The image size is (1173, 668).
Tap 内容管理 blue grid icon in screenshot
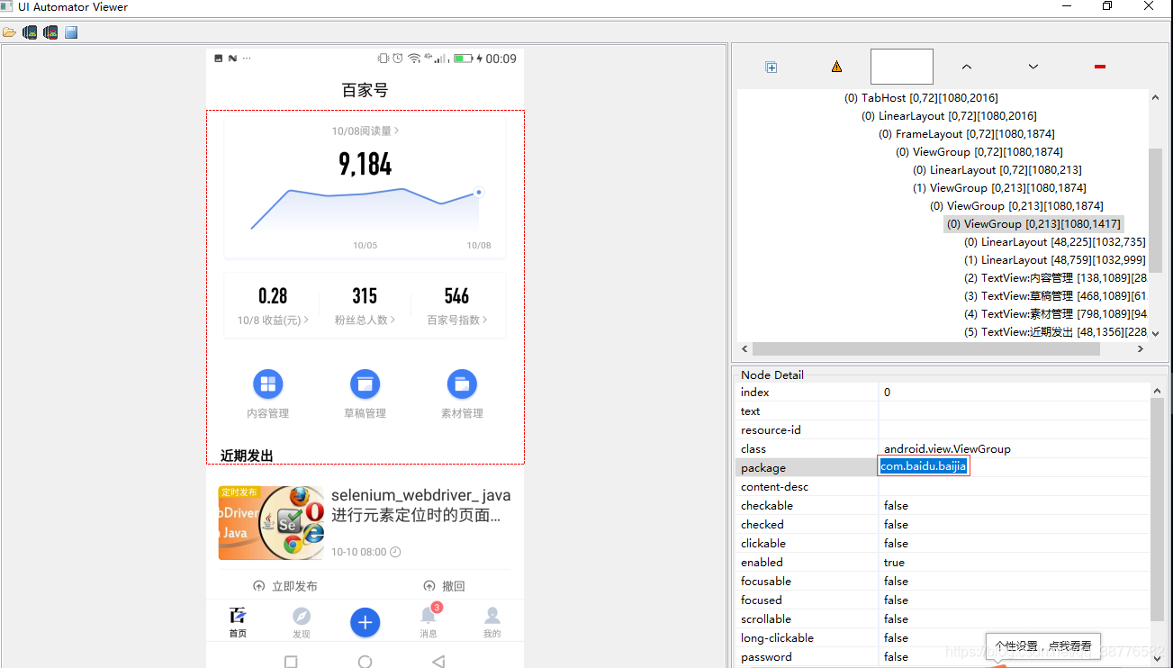pyautogui.click(x=267, y=384)
